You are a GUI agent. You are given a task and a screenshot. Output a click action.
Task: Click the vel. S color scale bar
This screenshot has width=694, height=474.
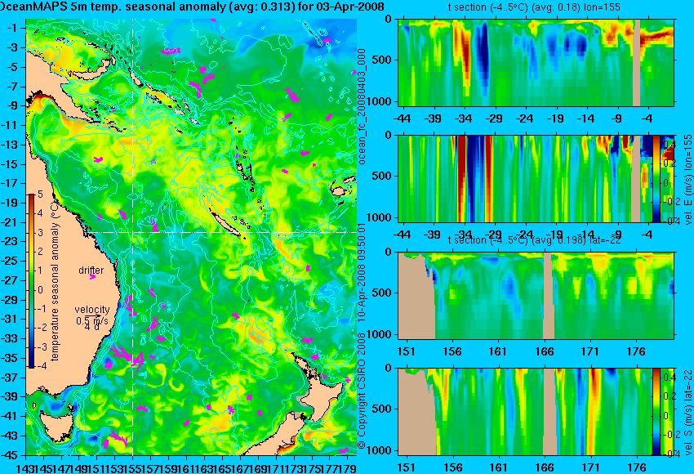pyautogui.click(x=656, y=412)
